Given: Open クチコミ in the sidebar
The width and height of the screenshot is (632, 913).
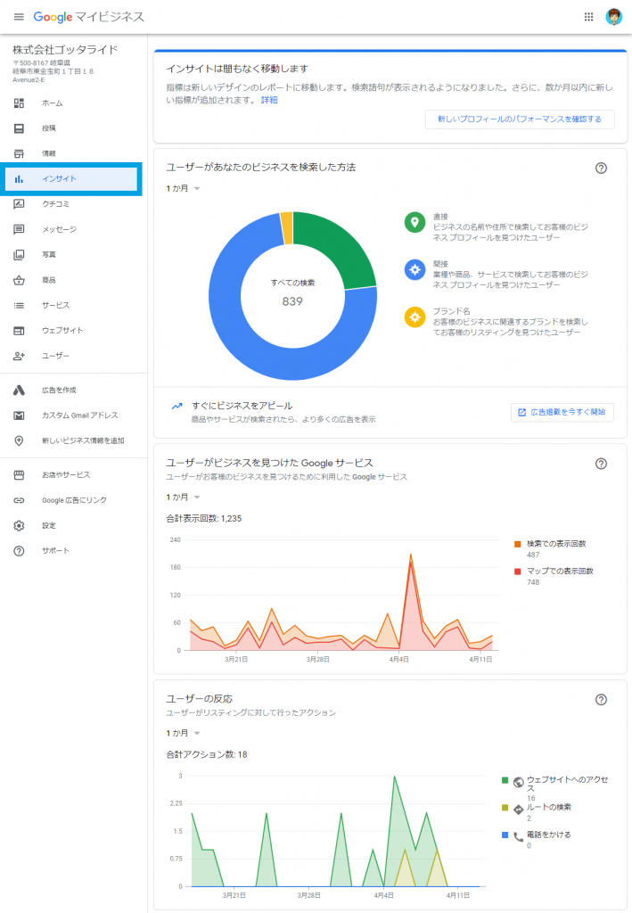Looking at the screenshot, I should click(55, 204).
